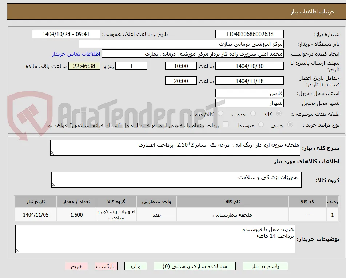Select the کالا radio button

(279, 114)
